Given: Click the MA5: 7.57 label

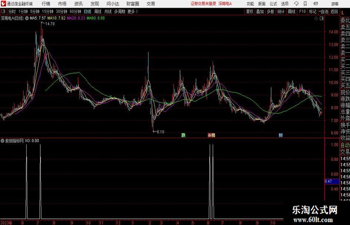Looking at the screenshot, I should click(38, 18).
